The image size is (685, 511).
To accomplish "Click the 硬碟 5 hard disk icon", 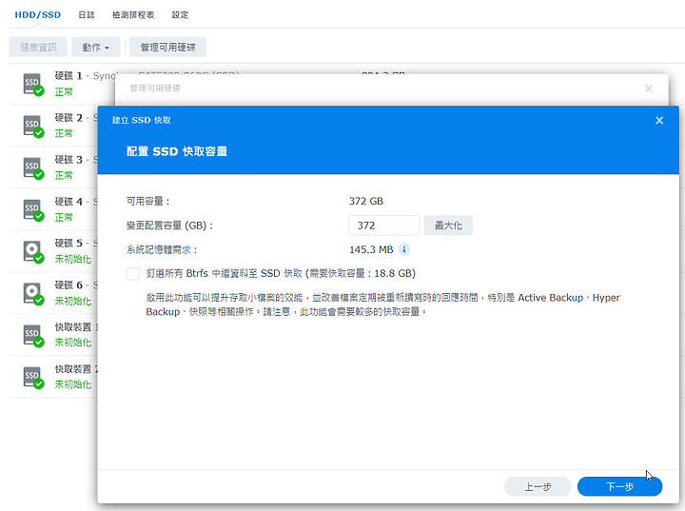I will pyautogui.click(x=33, y=252).
